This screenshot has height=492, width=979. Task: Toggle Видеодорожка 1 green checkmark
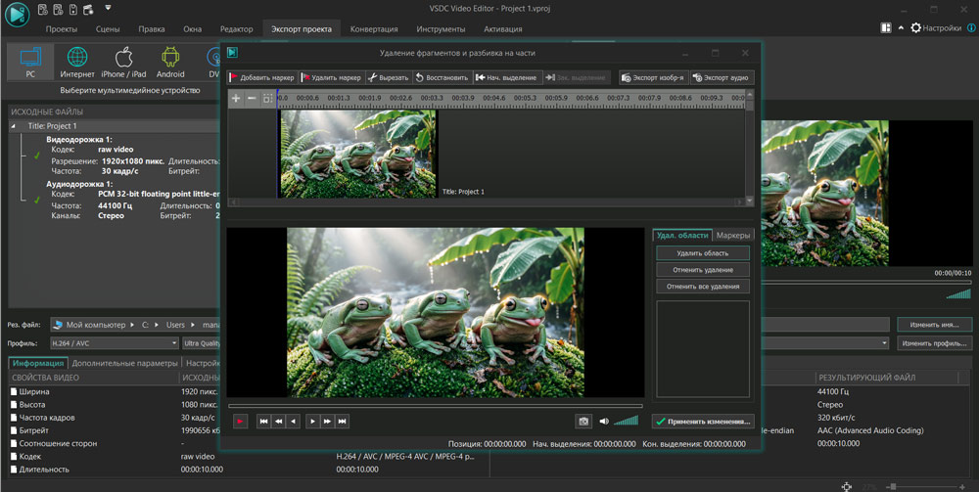[x=36, y=156]
